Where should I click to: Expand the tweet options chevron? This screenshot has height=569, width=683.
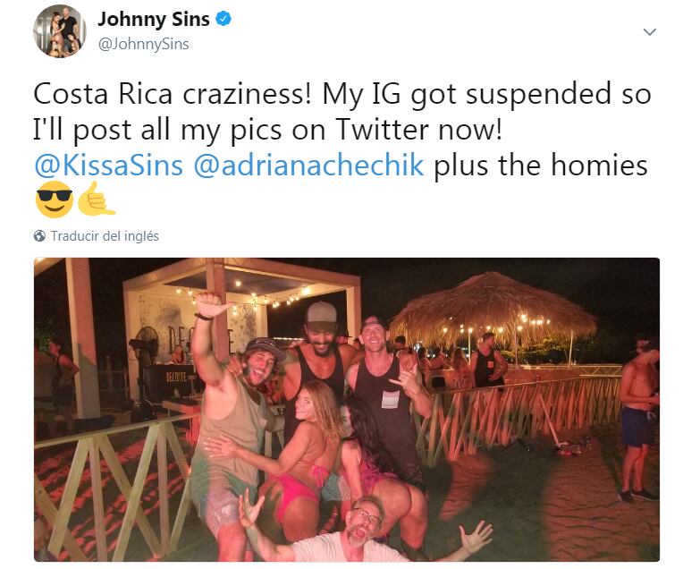pyautogui.click(x=649, y=32)
